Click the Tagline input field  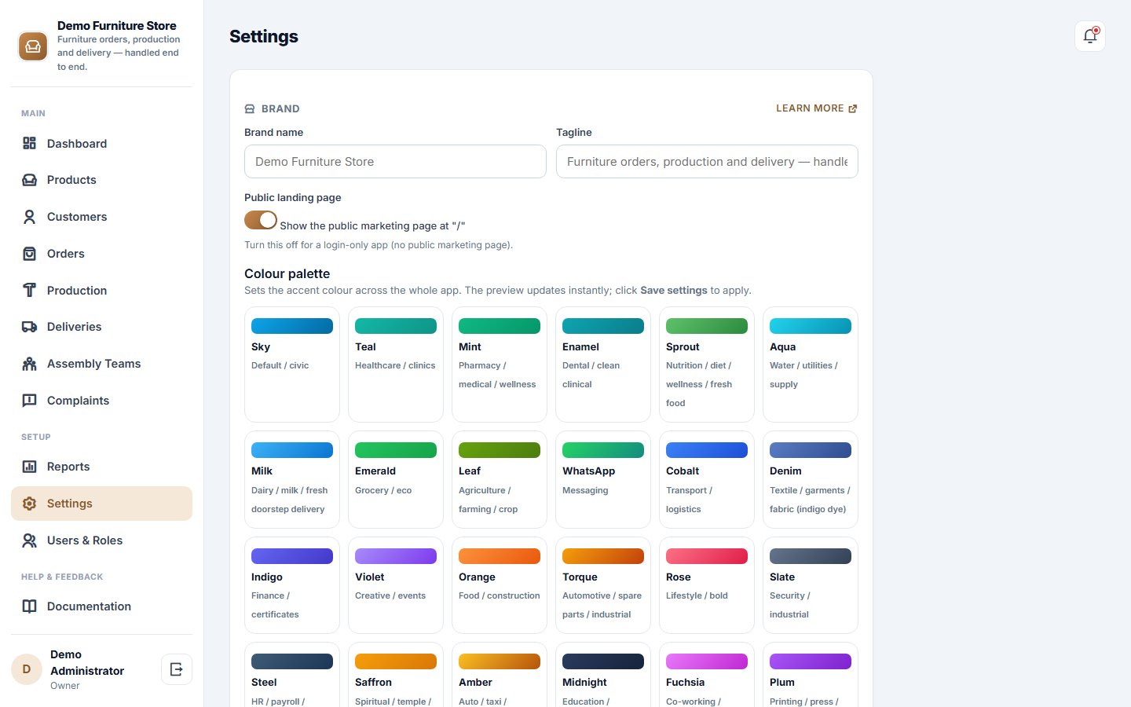pos(707,161)
